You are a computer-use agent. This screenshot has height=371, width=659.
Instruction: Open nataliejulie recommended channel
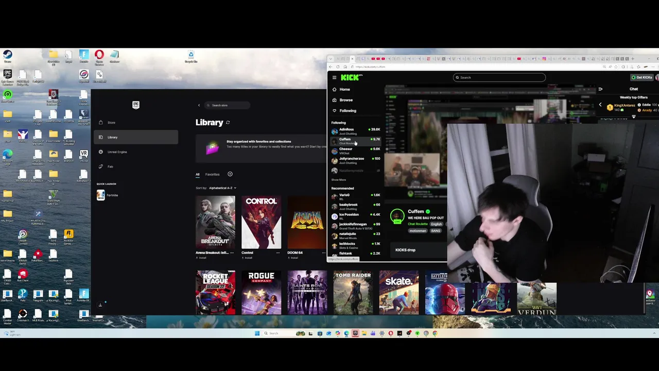[x=356, y=235]
